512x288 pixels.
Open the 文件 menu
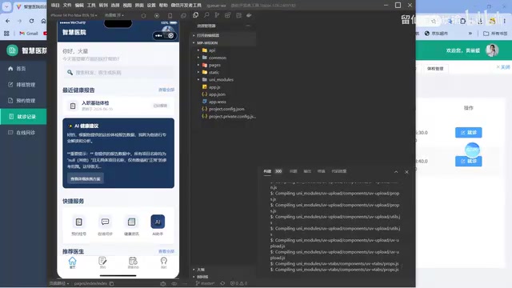click(x=67, y=6)
